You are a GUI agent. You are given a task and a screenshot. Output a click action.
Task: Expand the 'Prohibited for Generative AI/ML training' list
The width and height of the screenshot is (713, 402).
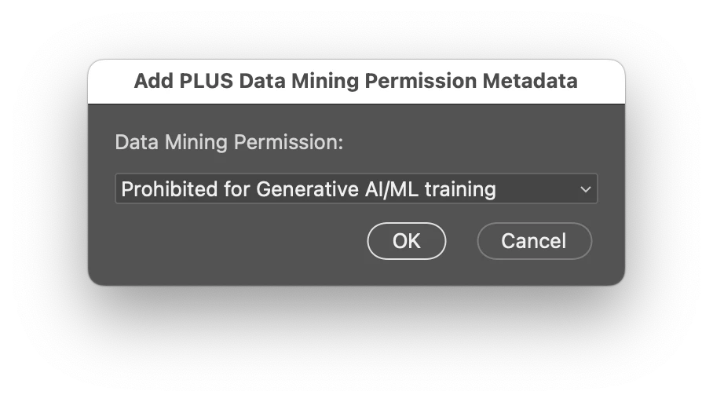pyautogui.click(x=356, y=188)
